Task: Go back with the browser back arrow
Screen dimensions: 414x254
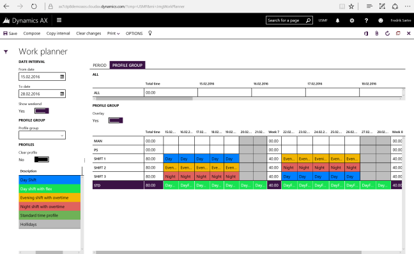Action: click(x=6, y=6)
